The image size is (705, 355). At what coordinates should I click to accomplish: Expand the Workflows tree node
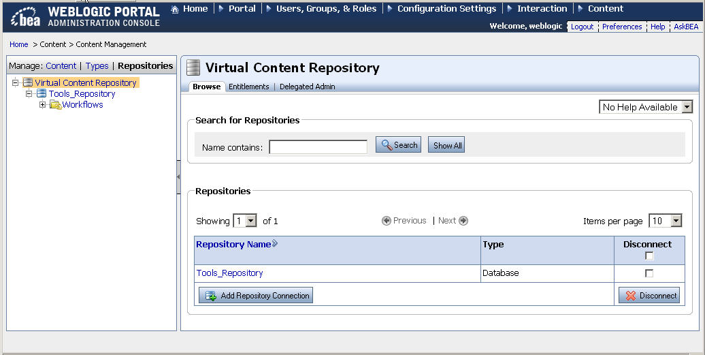tap(42, 105)
